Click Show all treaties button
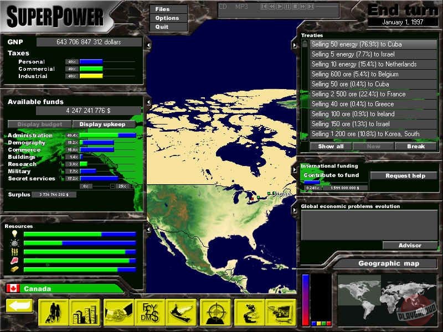This screenshot has width=443, height=332. (x=331, y=147)
